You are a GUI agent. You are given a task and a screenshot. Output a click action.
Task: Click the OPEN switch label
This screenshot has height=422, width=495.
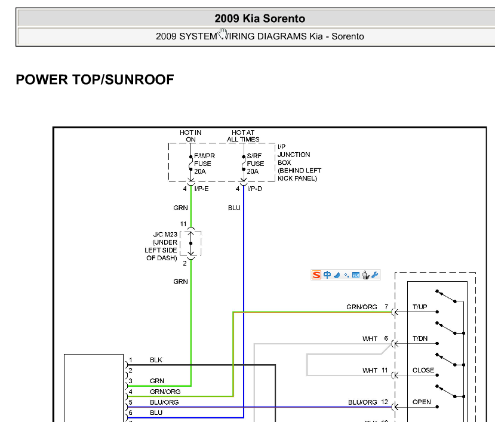[x=422, y=402]
